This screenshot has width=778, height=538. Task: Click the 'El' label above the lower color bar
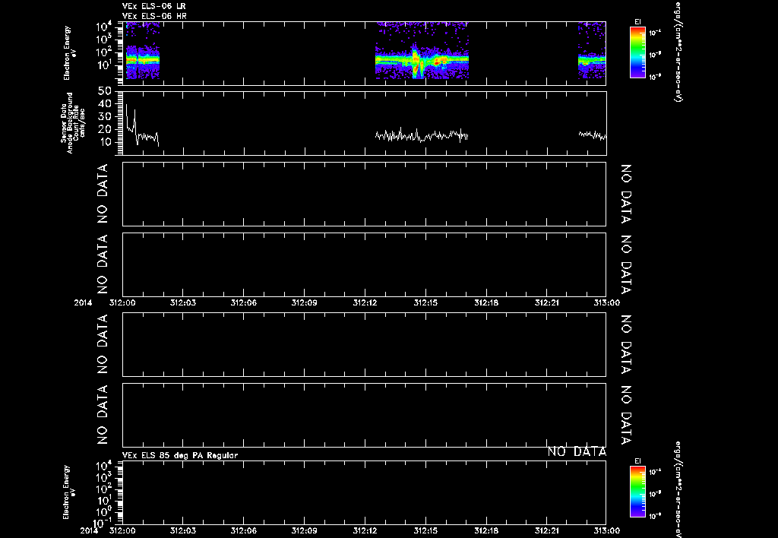(x=637, y=461)
